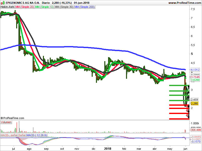Click the 4,1312 blue price tag
Viewport: 202px width, 151px height.
coord(195,70)
